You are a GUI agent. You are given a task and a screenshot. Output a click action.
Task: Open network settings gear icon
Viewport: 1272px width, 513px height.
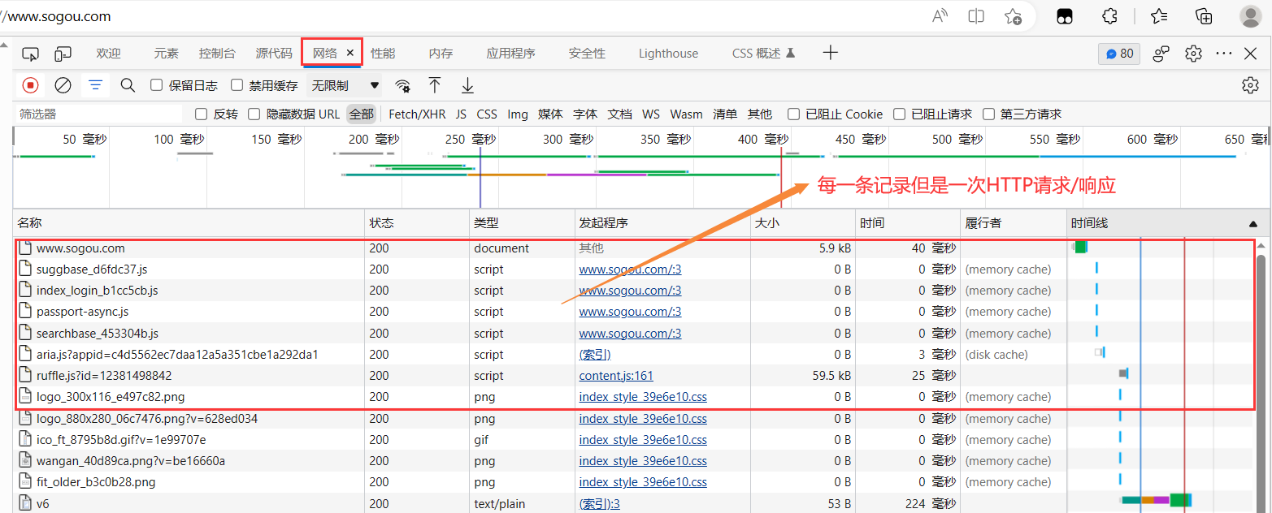[x=1250, y=85]
